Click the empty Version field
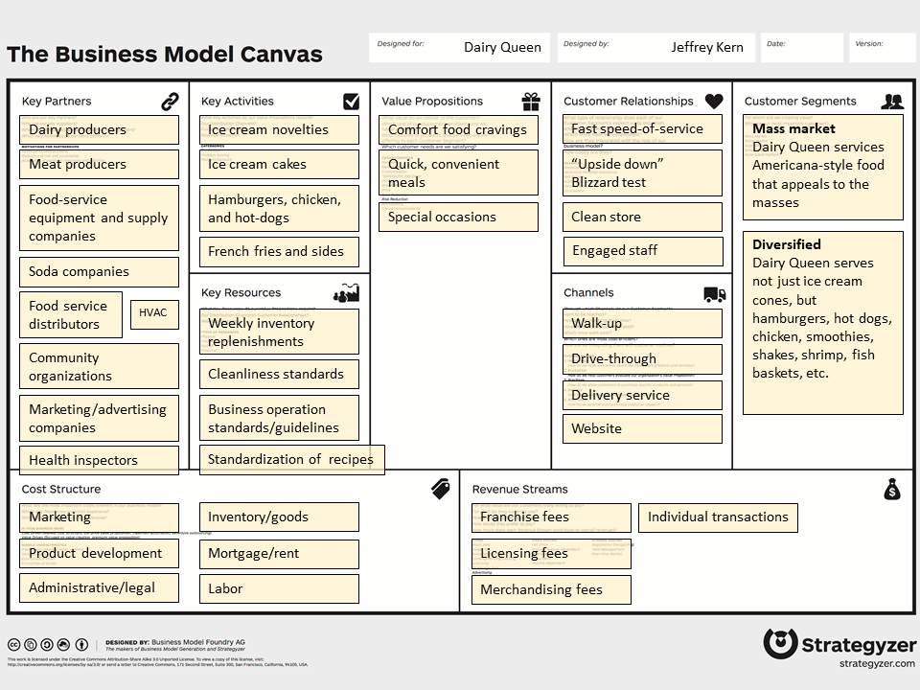The height and width of the screenshot is (690, 920). [x=882, y=47]
